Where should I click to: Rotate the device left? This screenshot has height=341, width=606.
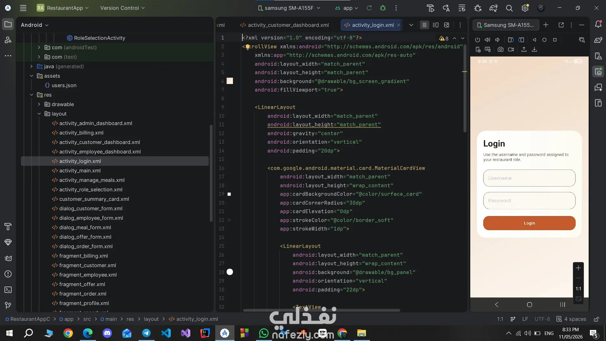tap(511, 40)
